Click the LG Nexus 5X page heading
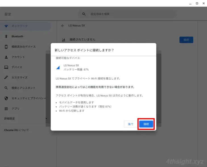This screenshot has height=167, width=207. point(76,26)
